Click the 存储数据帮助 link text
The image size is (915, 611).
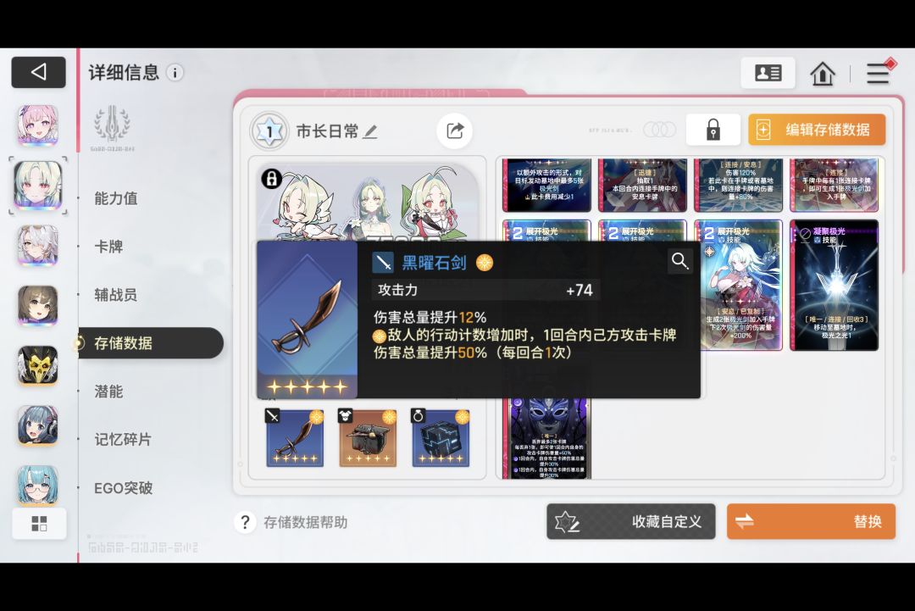pyautogui.click(x=305, y=522)
